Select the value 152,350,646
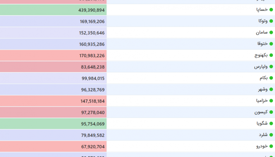The image size is (275, 157). [92, 33]
